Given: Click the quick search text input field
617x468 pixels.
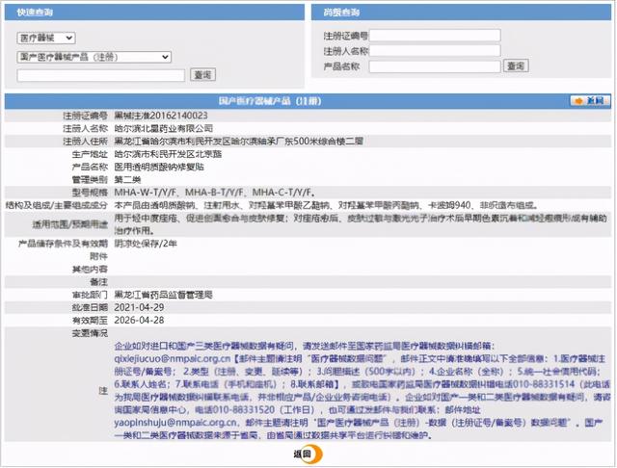Looking at the screenshot, I should 101,75.
